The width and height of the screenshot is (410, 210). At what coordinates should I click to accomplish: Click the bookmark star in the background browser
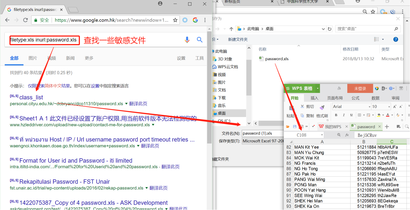click(x=373, y=12)
